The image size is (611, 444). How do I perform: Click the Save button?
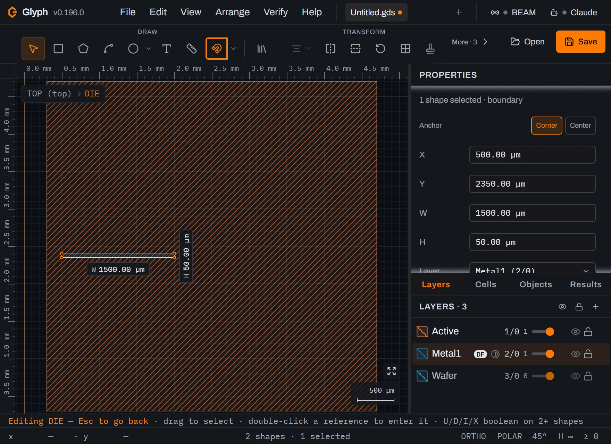581,42
